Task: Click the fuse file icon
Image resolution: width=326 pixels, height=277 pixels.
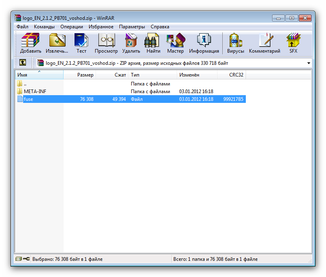Action: 20,99
